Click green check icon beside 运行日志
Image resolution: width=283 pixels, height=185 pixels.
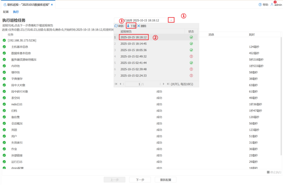point(4,162)
